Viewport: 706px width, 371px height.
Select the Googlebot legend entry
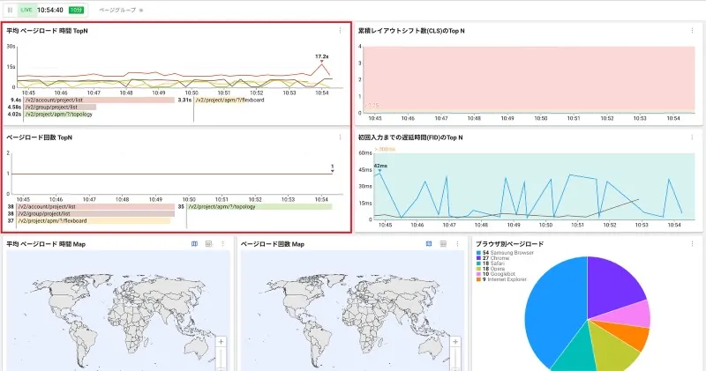point(496,274)
